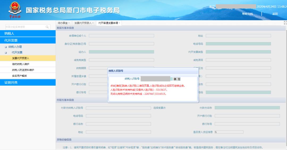This screenshot has height=150, width=287.
Task: Switch to the 待办事宜 tab
Action: click(x=63, y=23)
